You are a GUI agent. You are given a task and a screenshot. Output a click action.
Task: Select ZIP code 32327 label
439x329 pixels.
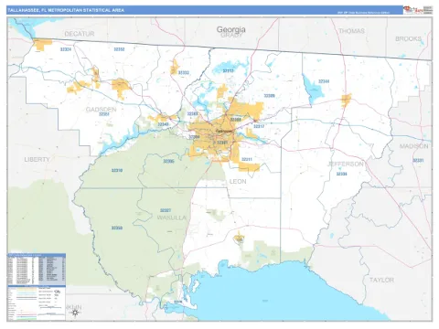(x=166, y=210)
